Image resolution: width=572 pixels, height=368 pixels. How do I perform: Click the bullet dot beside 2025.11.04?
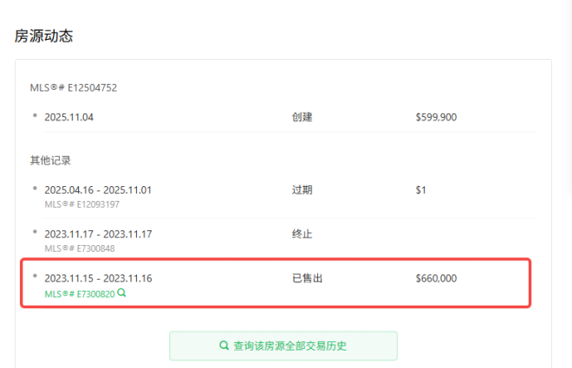click(x=35, y=114)
